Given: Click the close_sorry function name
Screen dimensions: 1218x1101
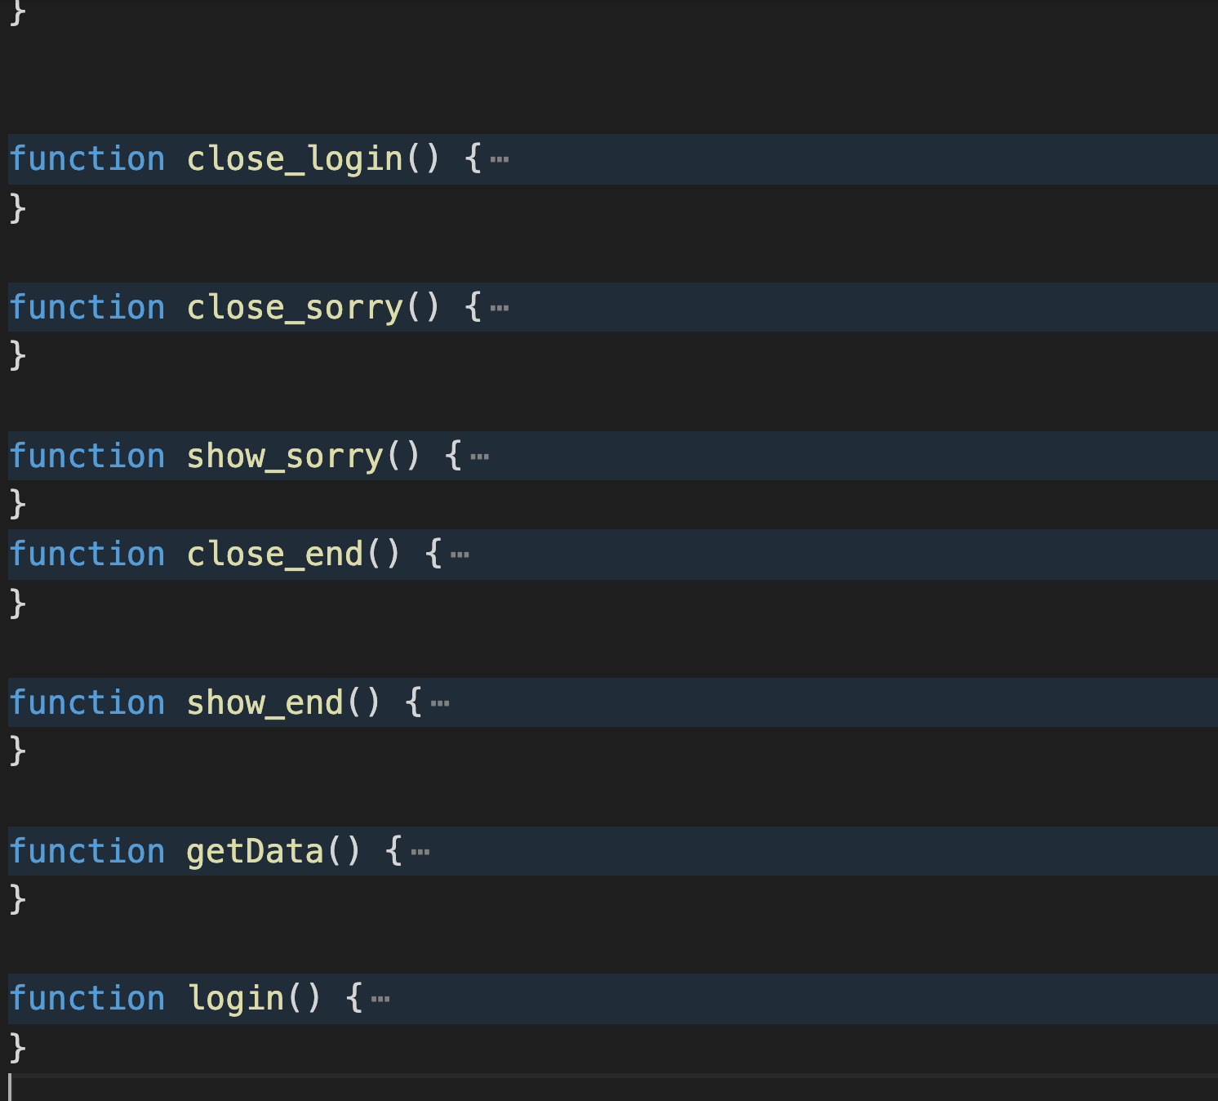Looking at the screenshot, I should pos(295,308).
